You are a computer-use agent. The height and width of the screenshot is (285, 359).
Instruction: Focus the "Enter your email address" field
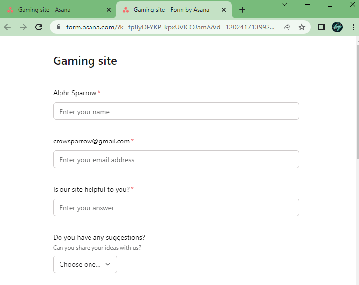point(176,160)
